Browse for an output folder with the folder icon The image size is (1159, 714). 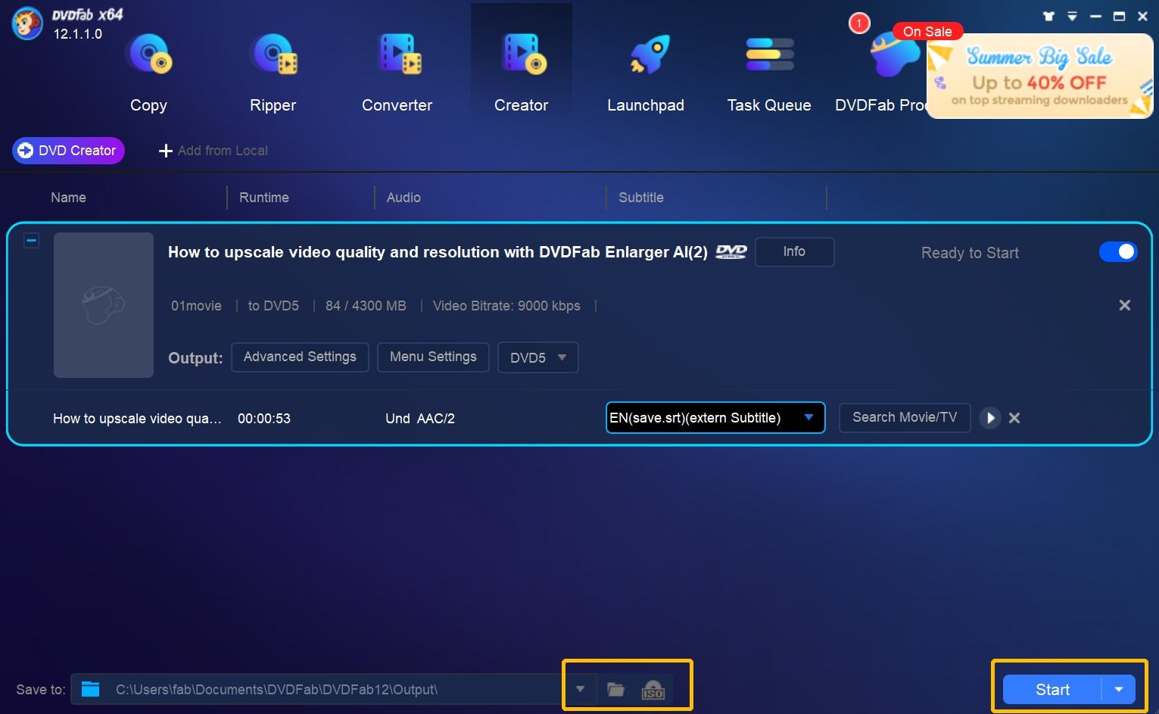click(616, 690)
